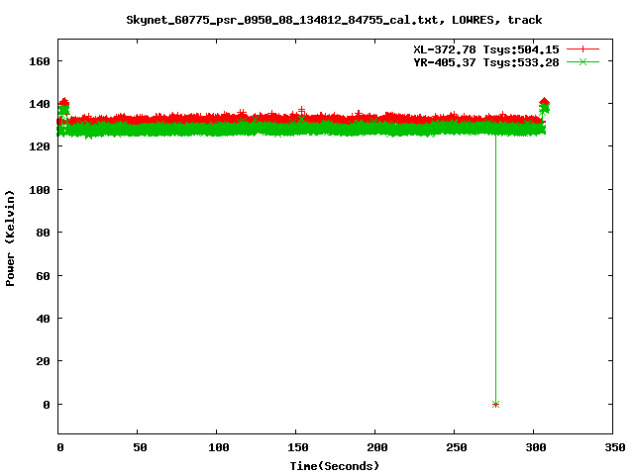Click the green YR legend line sample

pos(582,62)
